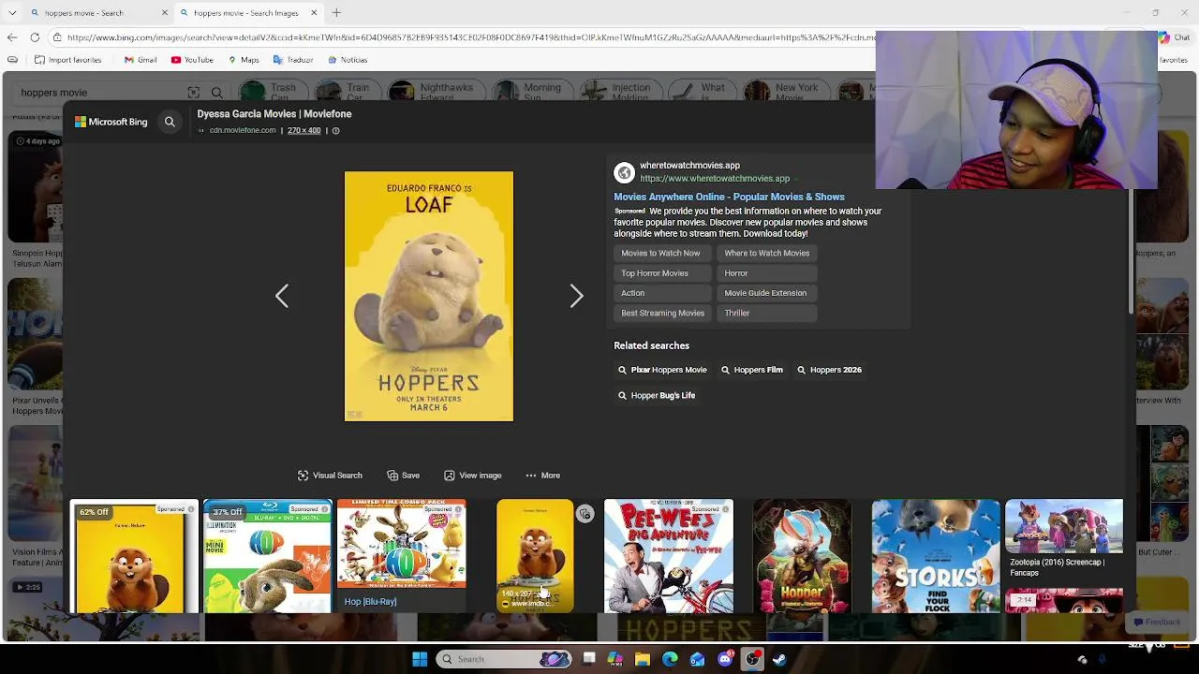Screen dimensions: 1199x674
Task: Open the YouTube bookmark
Action: coord(192,60)
